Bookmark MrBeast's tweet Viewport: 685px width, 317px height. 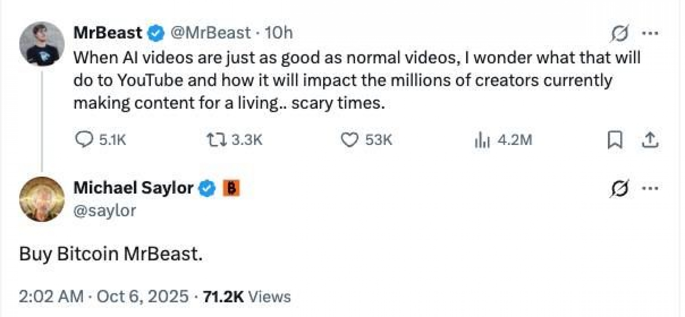[x=615, y=140]
